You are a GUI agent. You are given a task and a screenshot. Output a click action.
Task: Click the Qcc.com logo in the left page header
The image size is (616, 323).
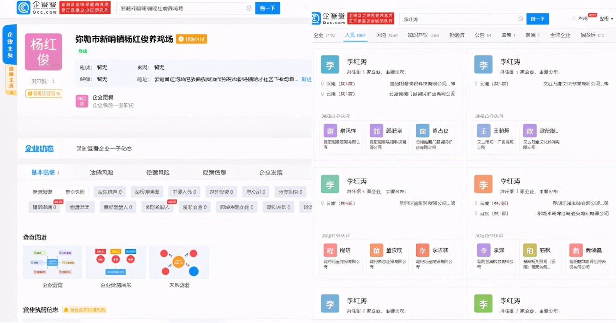tap(37, 8)
